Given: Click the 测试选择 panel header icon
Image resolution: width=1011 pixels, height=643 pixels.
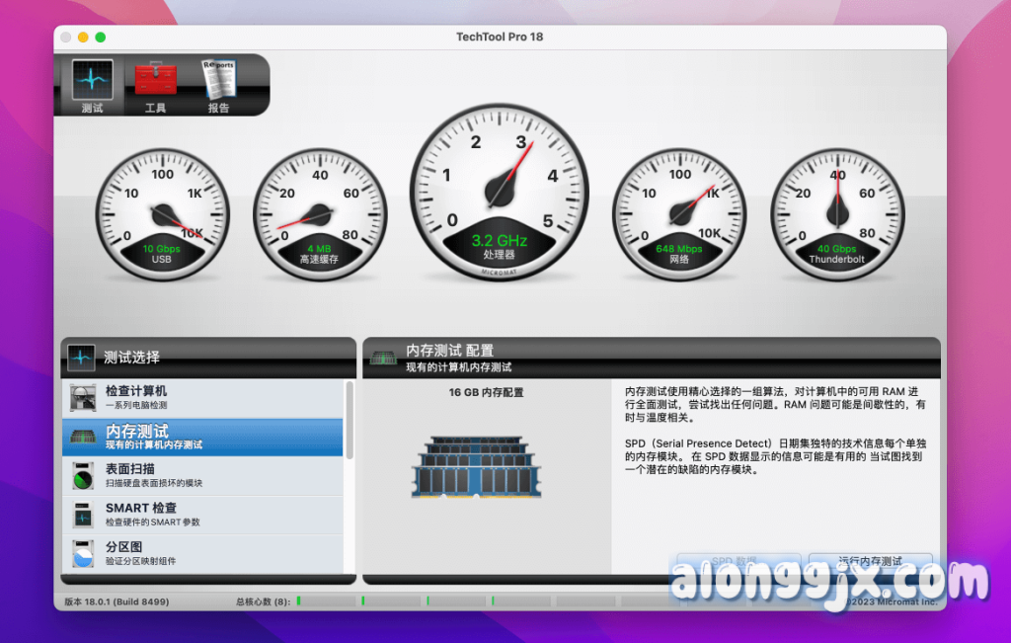Looking at the screenshot, I should click(83, 358).
